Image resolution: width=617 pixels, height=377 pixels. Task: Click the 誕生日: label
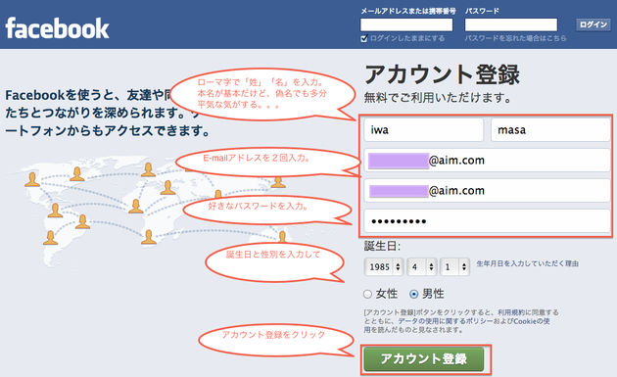pyautogui.click(x=382, y=247)
